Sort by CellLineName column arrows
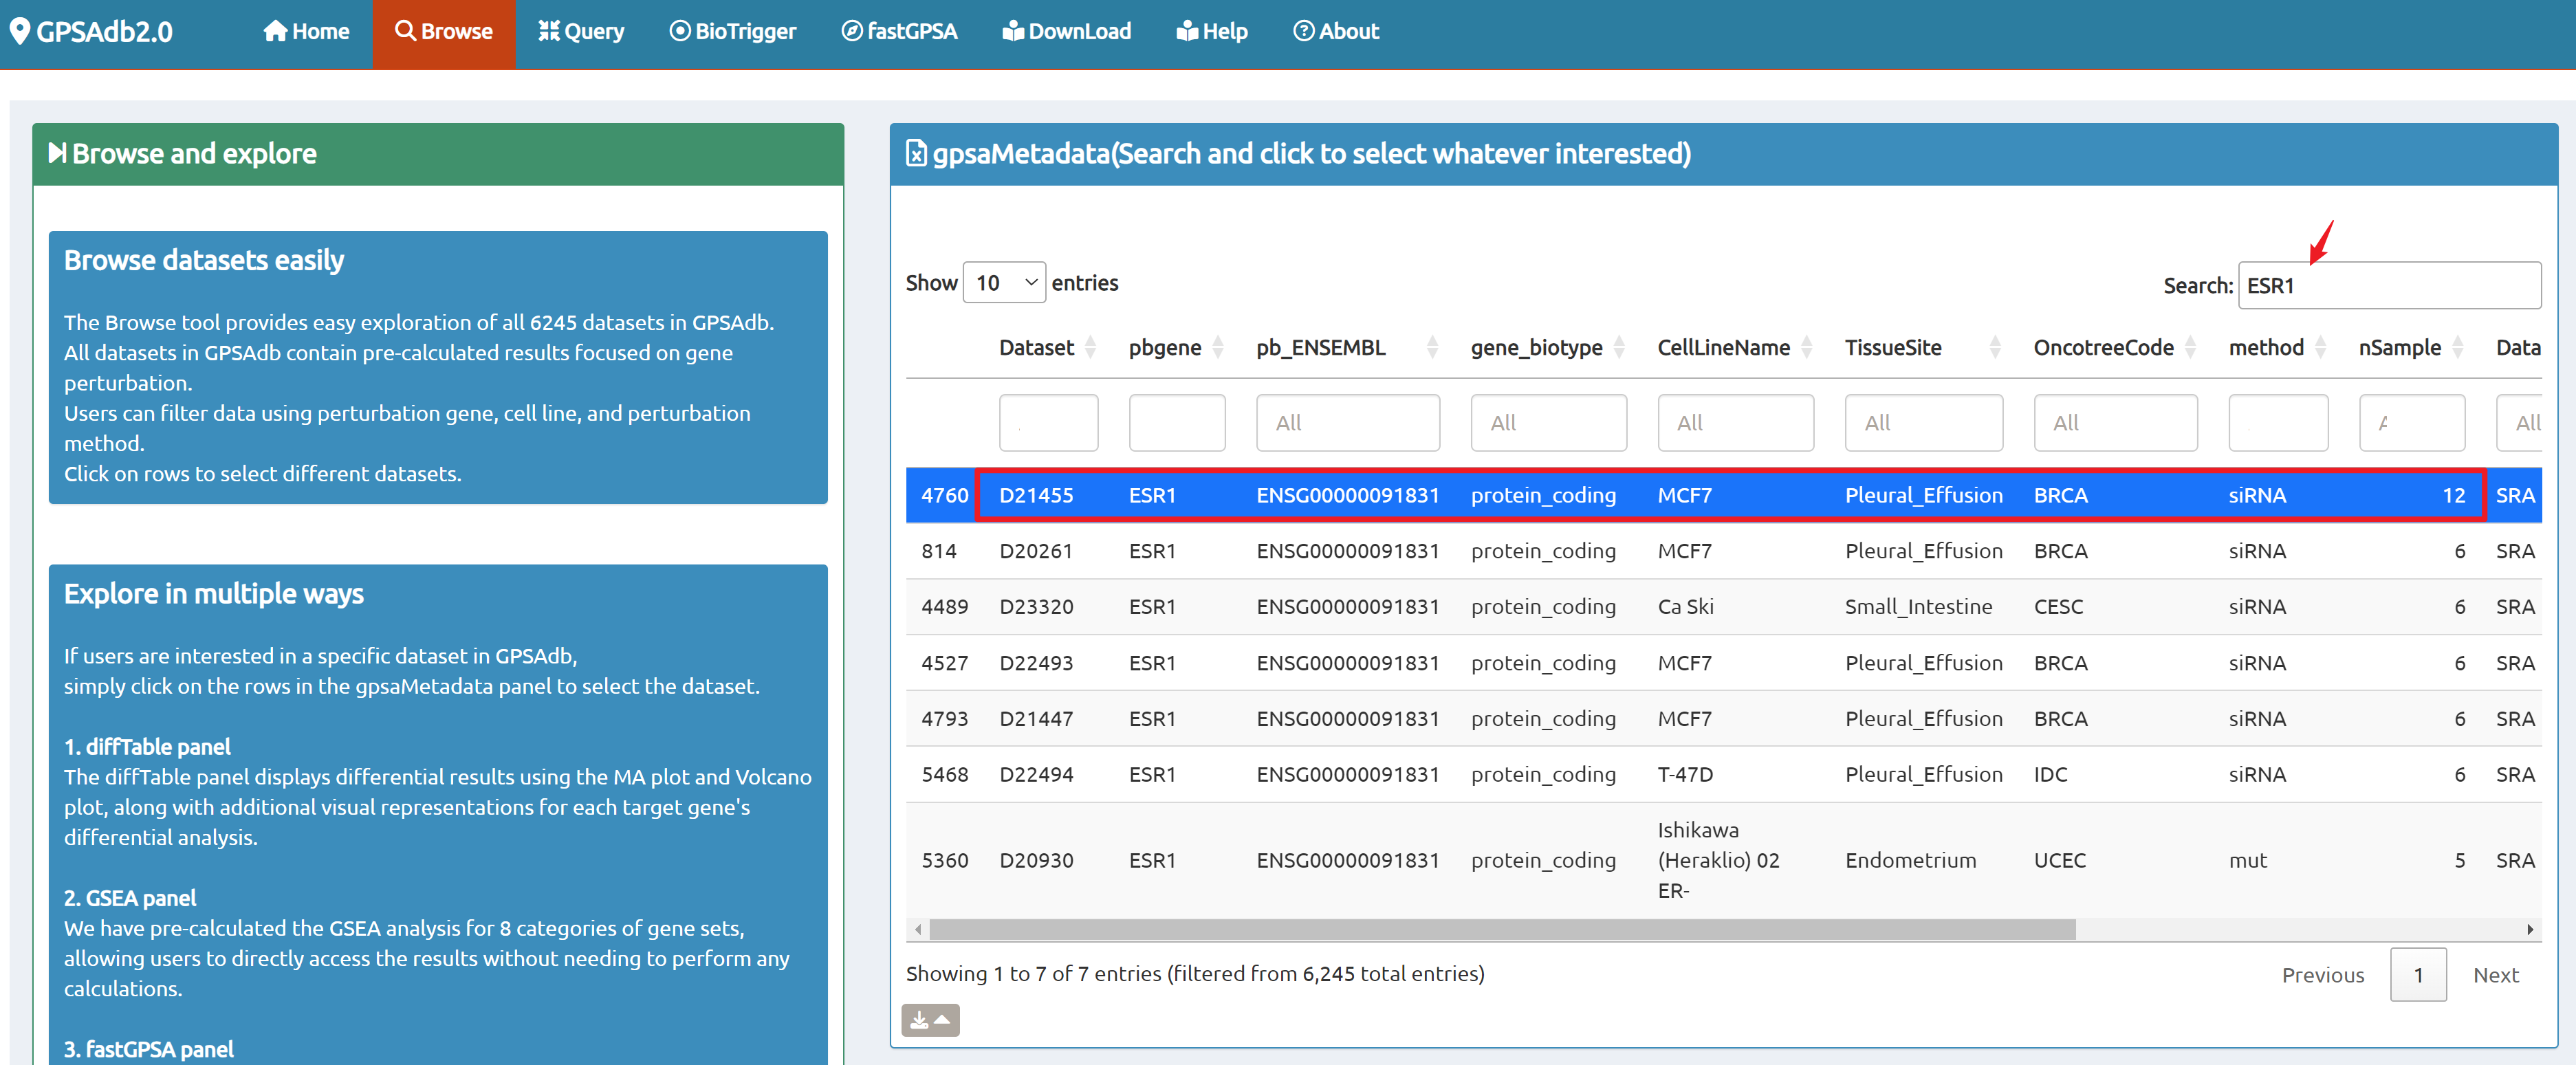This screenshot has width=2576, height=1065. (x=1807, y=347)
